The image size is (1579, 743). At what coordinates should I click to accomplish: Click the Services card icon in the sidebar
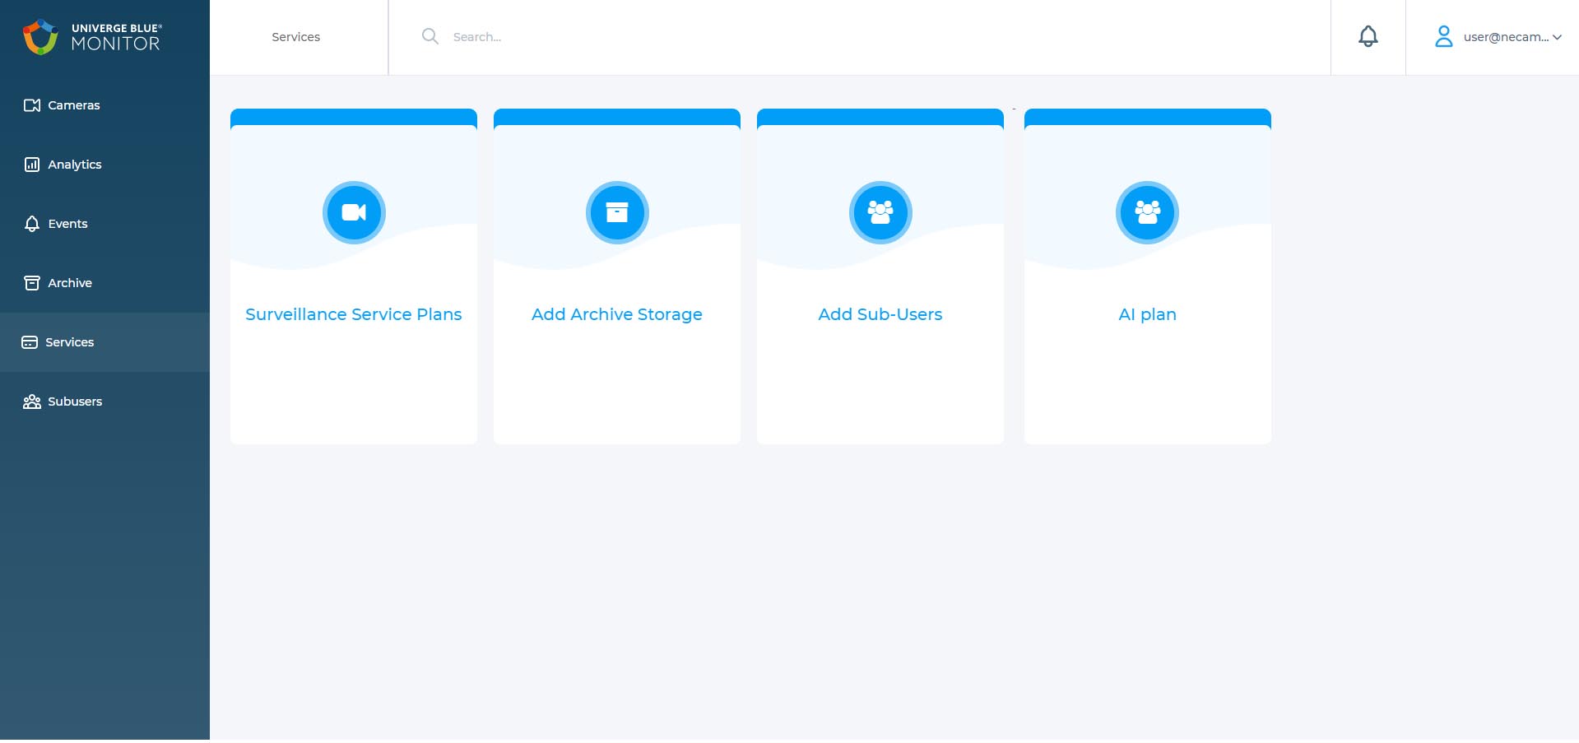30,342
